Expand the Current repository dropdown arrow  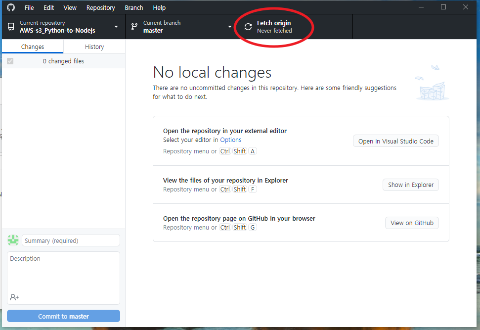coord(116,27)
